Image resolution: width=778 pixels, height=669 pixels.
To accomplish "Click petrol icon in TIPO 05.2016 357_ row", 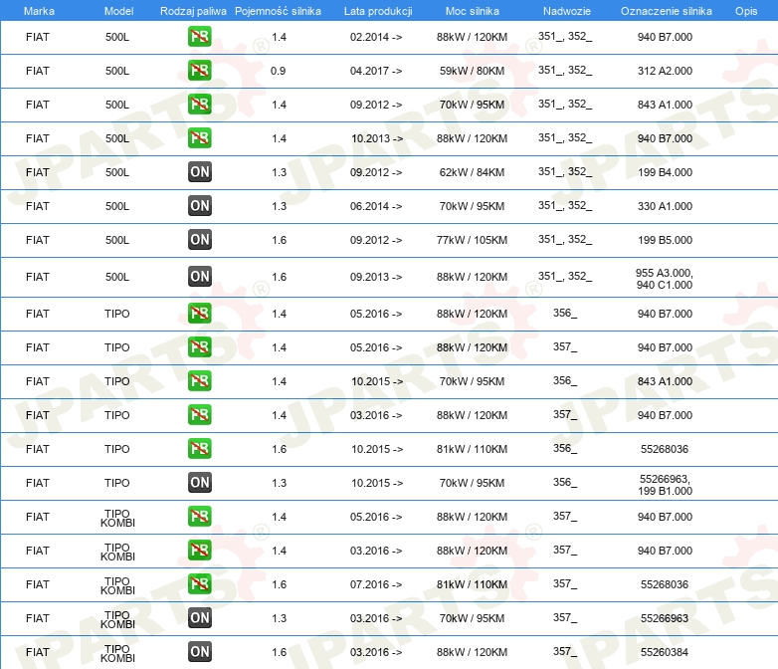I will pos(199,346).
